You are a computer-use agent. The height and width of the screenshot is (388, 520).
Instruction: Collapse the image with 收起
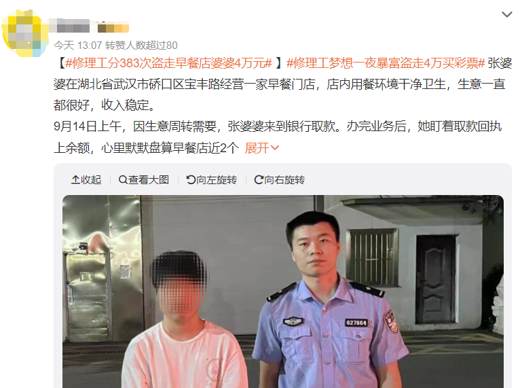coord(86,180)
